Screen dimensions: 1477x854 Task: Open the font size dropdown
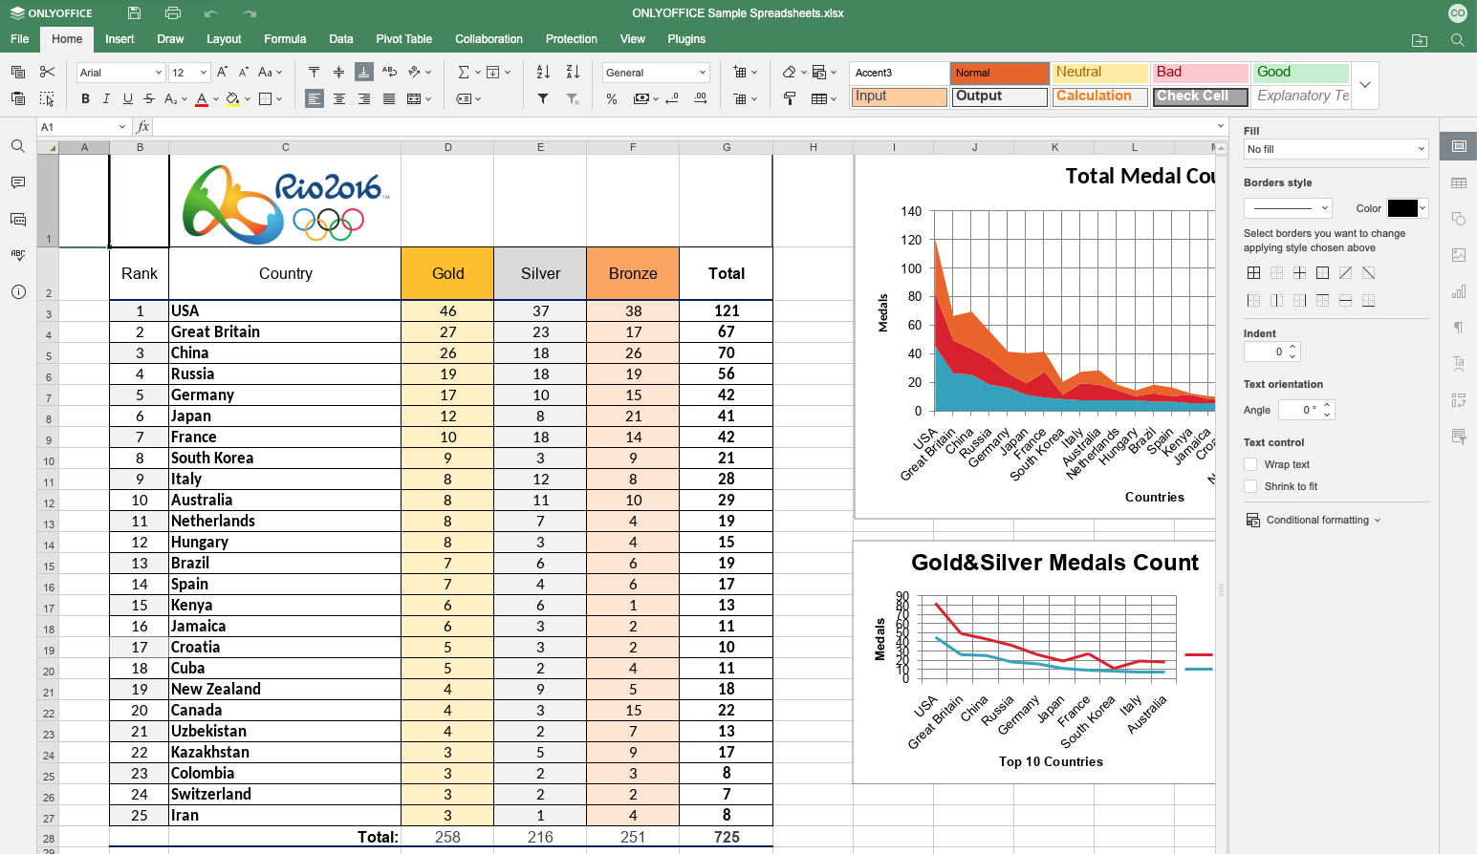point(203,73)
